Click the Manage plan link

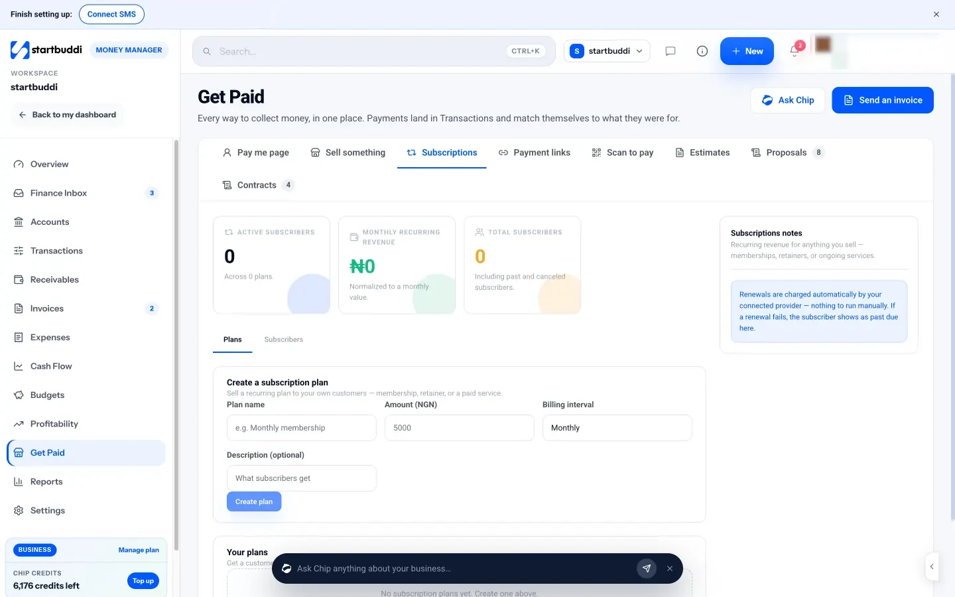[139, 550]
